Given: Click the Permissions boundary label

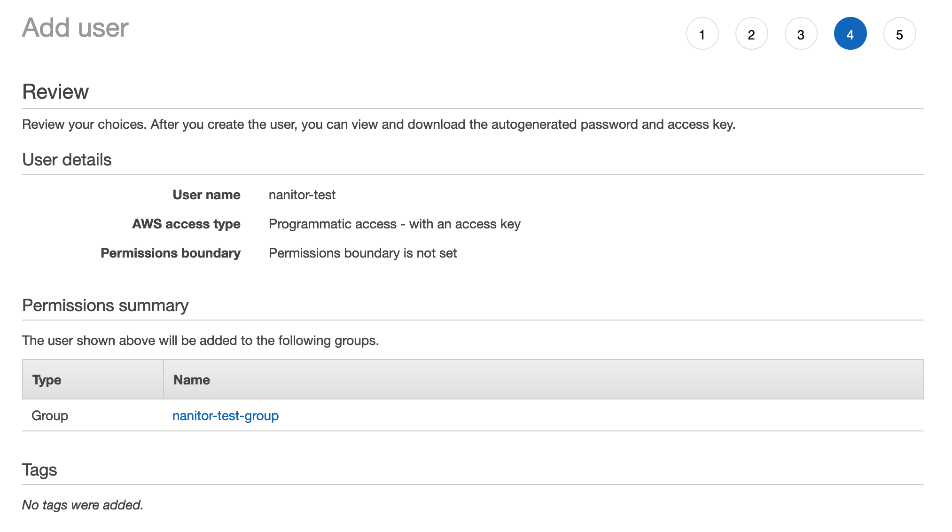Looking at the screenshot, I should [170, 253].
